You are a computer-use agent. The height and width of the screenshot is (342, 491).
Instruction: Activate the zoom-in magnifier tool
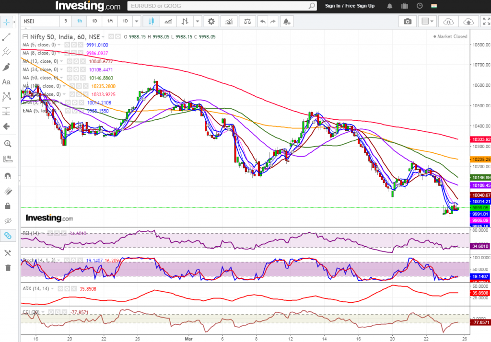click(x=8, y=144)
